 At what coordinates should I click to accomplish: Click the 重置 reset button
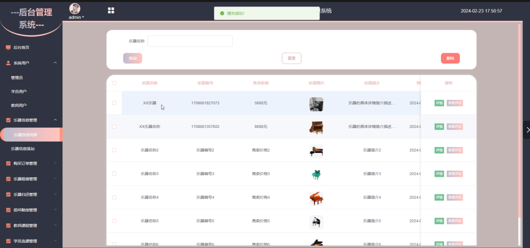point(292,58)
